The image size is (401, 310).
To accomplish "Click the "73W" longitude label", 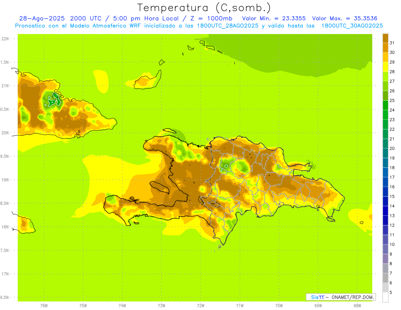I will click(x=161, y=305).
